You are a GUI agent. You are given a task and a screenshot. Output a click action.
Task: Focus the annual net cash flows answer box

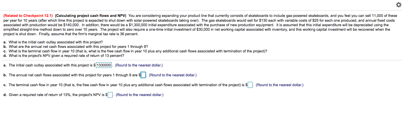coord(144,75)
